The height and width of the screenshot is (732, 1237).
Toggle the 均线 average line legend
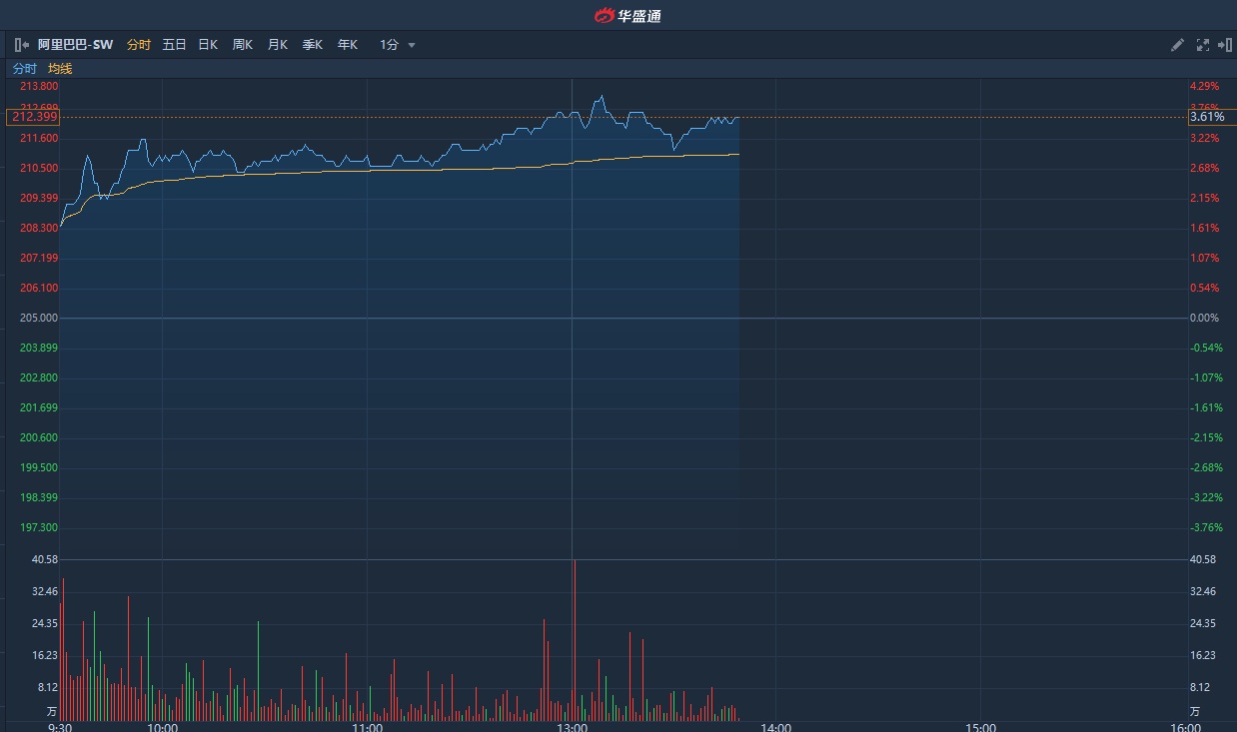(x=60, y=69)
